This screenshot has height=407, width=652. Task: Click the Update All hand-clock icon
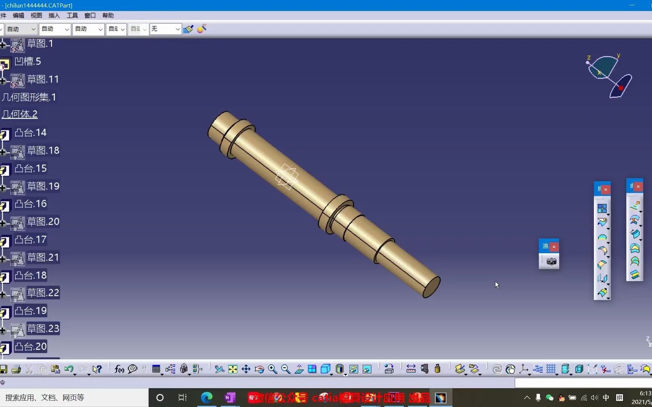click(x=511, y=369)
